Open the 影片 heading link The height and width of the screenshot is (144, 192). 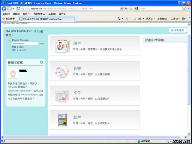click(77, 117)
